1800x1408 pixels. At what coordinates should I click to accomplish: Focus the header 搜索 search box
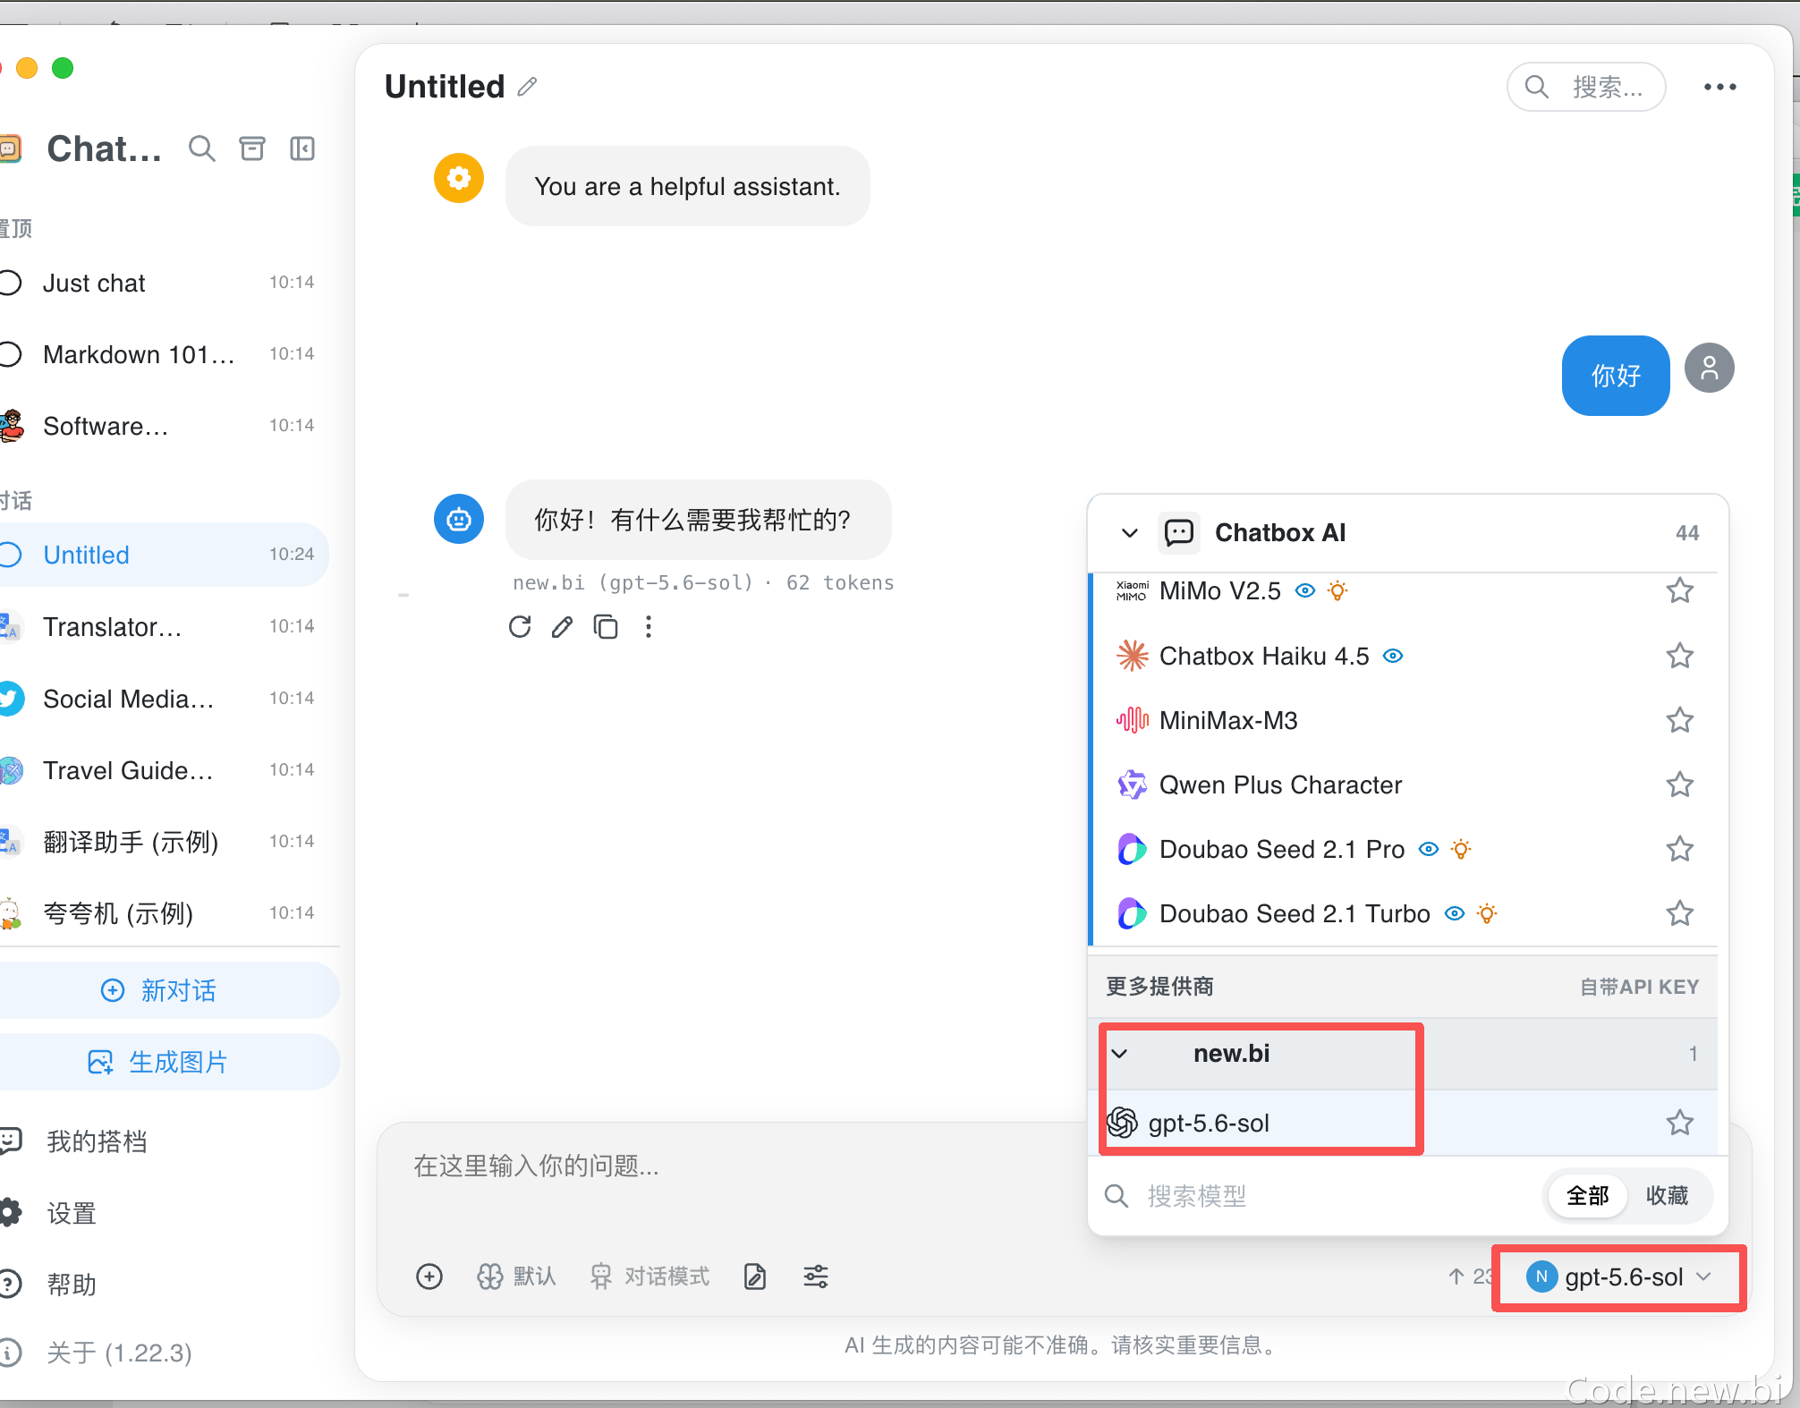point(1586,87)
